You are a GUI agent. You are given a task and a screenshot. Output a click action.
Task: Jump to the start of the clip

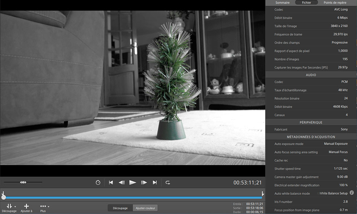point(111,183)
